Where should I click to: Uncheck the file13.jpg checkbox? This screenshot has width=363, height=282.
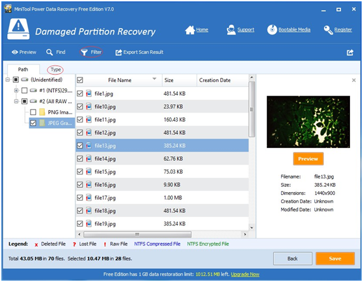coord(80,145)
